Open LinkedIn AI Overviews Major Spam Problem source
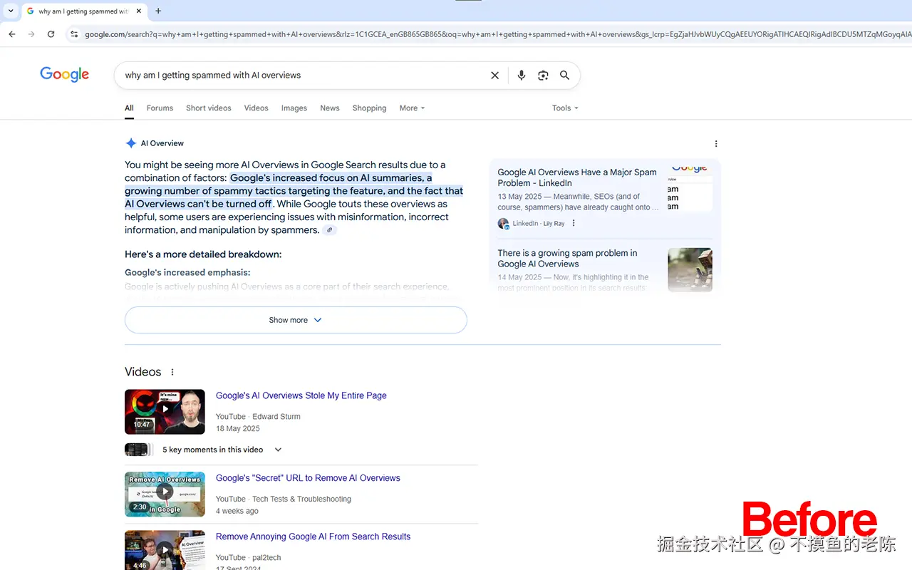 pos(577,177)
